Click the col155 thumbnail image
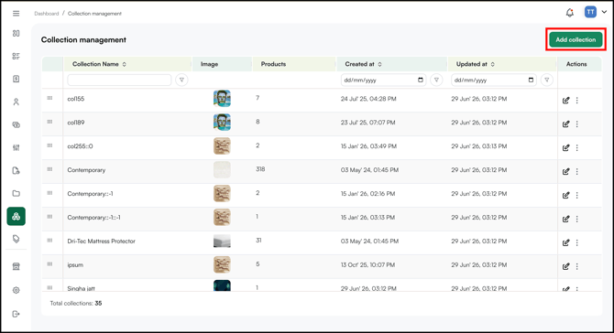 click(222, 99)
